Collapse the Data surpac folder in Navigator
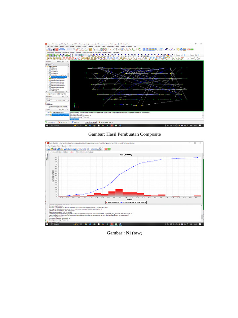This screenshot has width=238, height=318. 46,66
